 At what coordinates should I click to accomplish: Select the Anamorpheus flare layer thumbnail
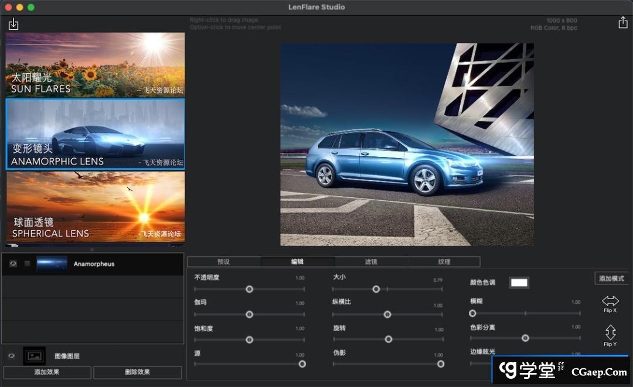52,264
